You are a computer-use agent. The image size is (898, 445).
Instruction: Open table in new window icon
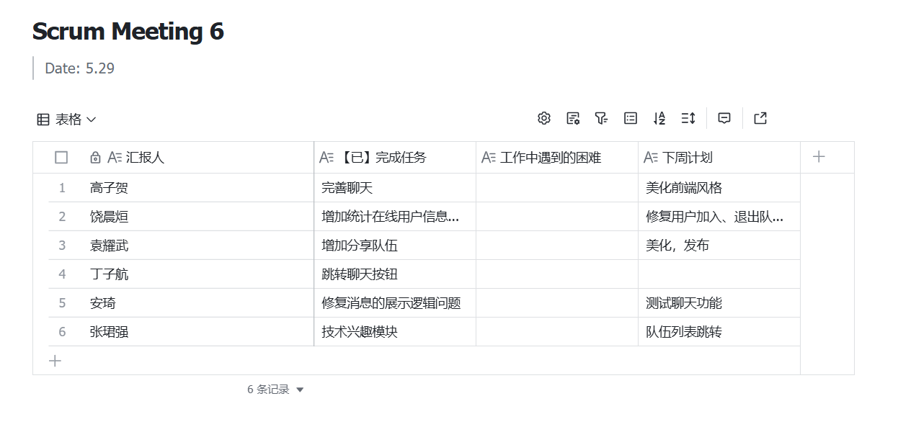pos(760,119)
